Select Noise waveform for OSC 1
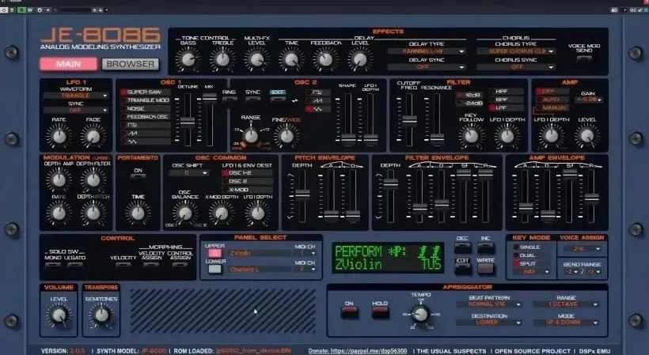 click(x=146, y=108)
